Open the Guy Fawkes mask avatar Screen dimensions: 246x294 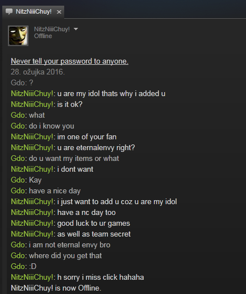tap(18, 36)
